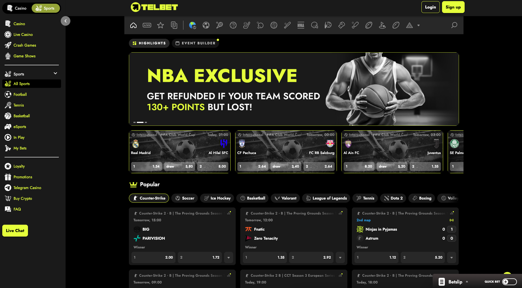Expand more markets on Fnatic vs Zero Tenacity
Viewport: 522px width, 288px height.
tap(340, 257)
